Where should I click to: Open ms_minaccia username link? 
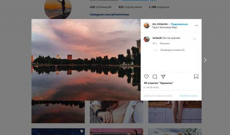[160, 24]
